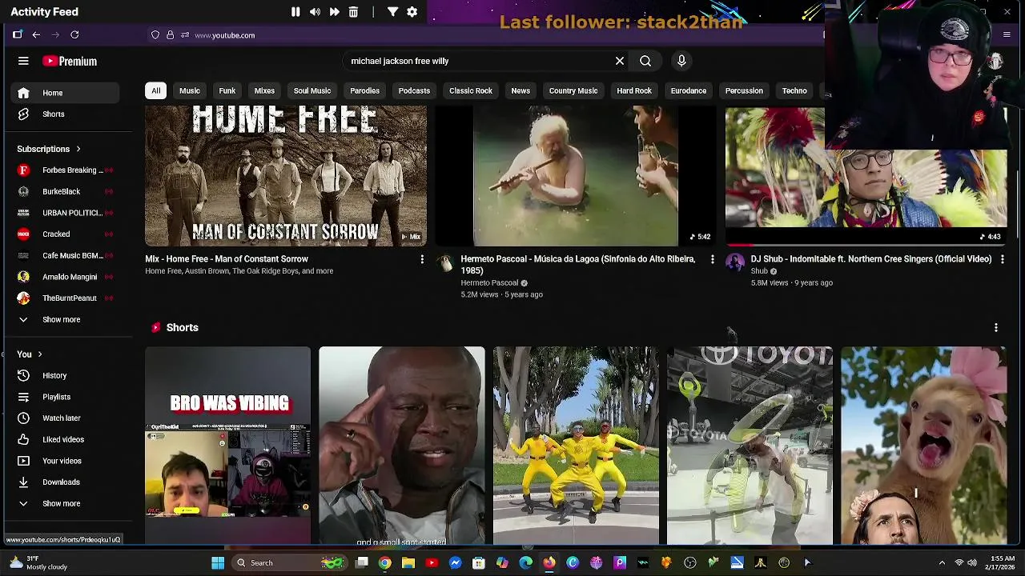Screen dimensions: 1025x576
Task: Open Cracked subscription channel
Action: pos(64,234)
